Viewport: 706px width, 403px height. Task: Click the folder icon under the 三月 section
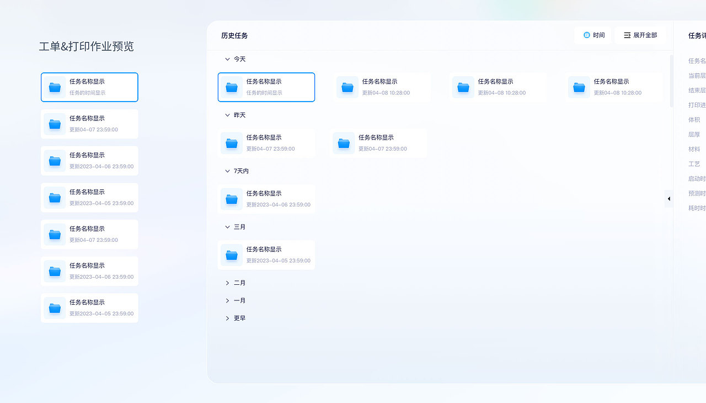tap(231, 255)
